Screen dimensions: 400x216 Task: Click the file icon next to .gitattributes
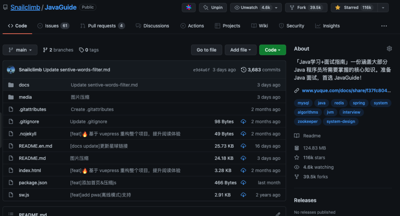[x=11, y=109]
